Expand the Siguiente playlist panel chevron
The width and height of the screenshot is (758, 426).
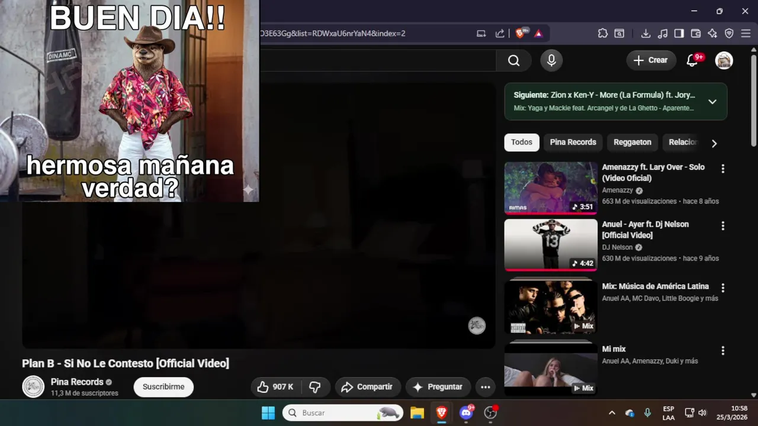pyautogui.click(x=712, y=102)
